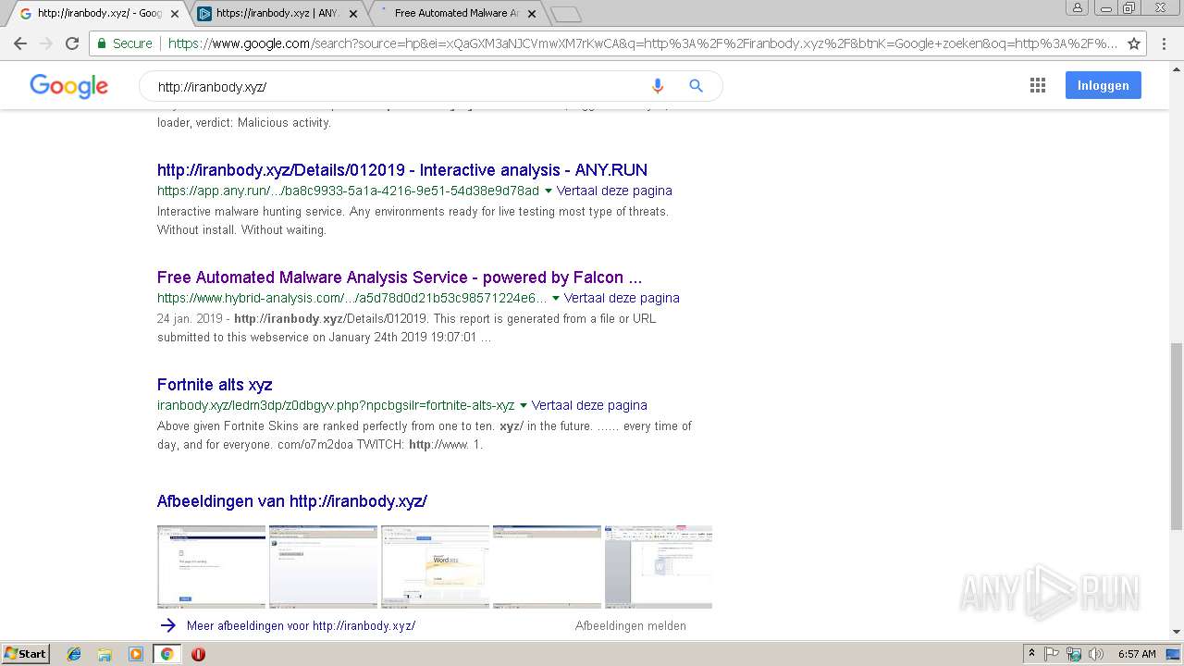Click Afbeeldingen melden link
Viewport: 1184px width, 666px height.
[x=631, y=626]
